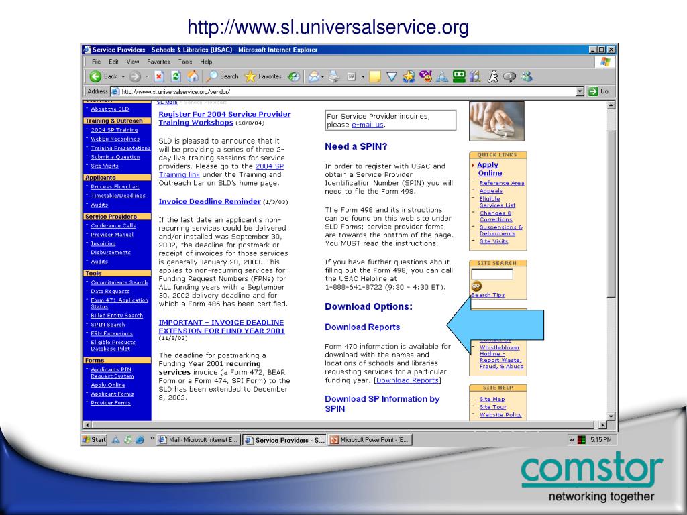This screenshot has width=687, height=515.
Task: Click the gray speech bubble toolbar icon
Action: 509,77
